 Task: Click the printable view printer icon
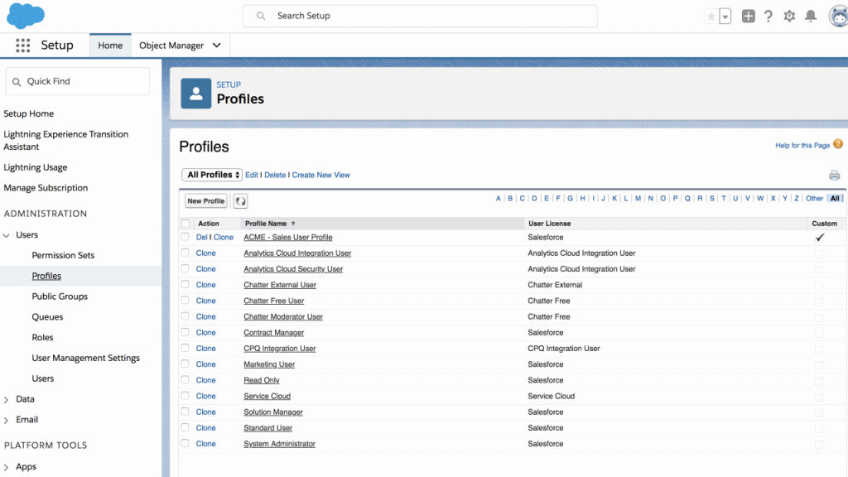834,176
